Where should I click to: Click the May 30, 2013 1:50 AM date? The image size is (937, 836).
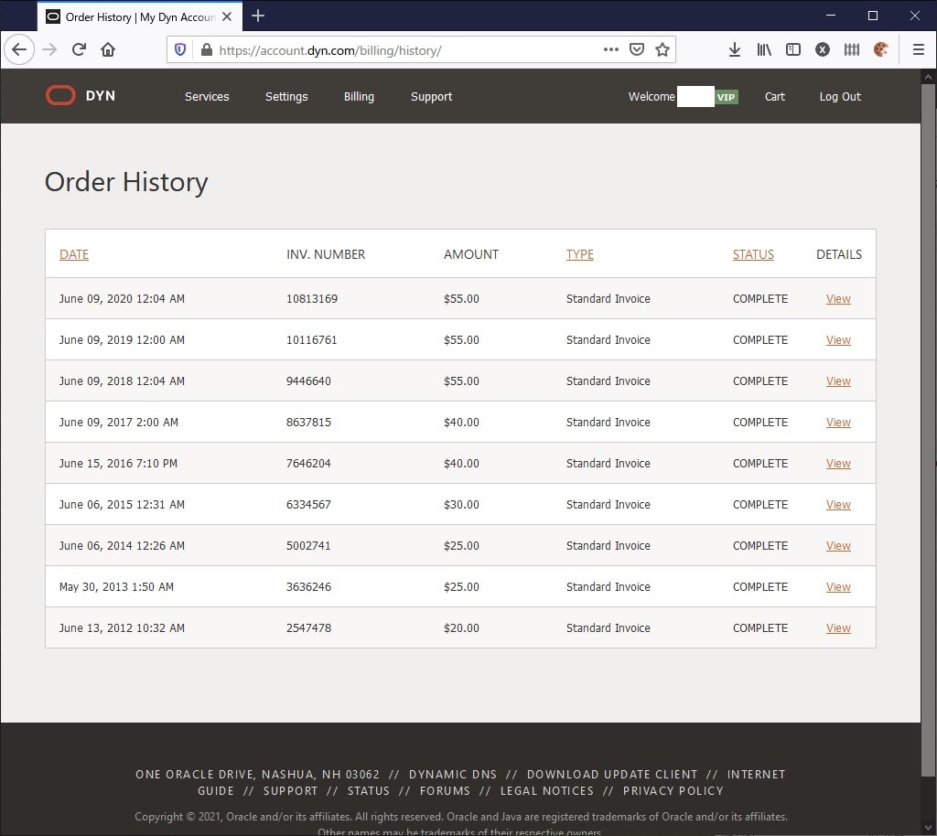point(116,587)
